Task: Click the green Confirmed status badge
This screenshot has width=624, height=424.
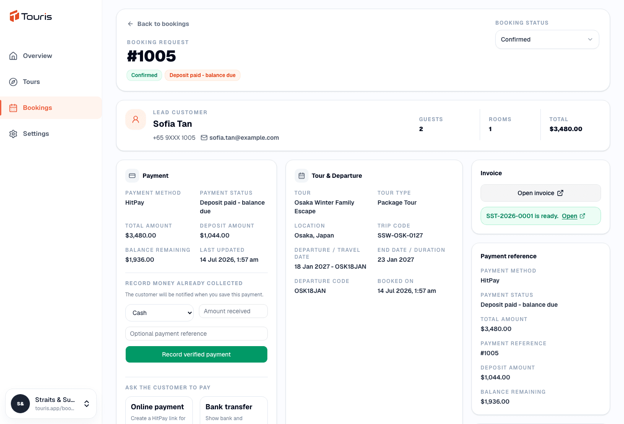Action: [x=144, y=75]
